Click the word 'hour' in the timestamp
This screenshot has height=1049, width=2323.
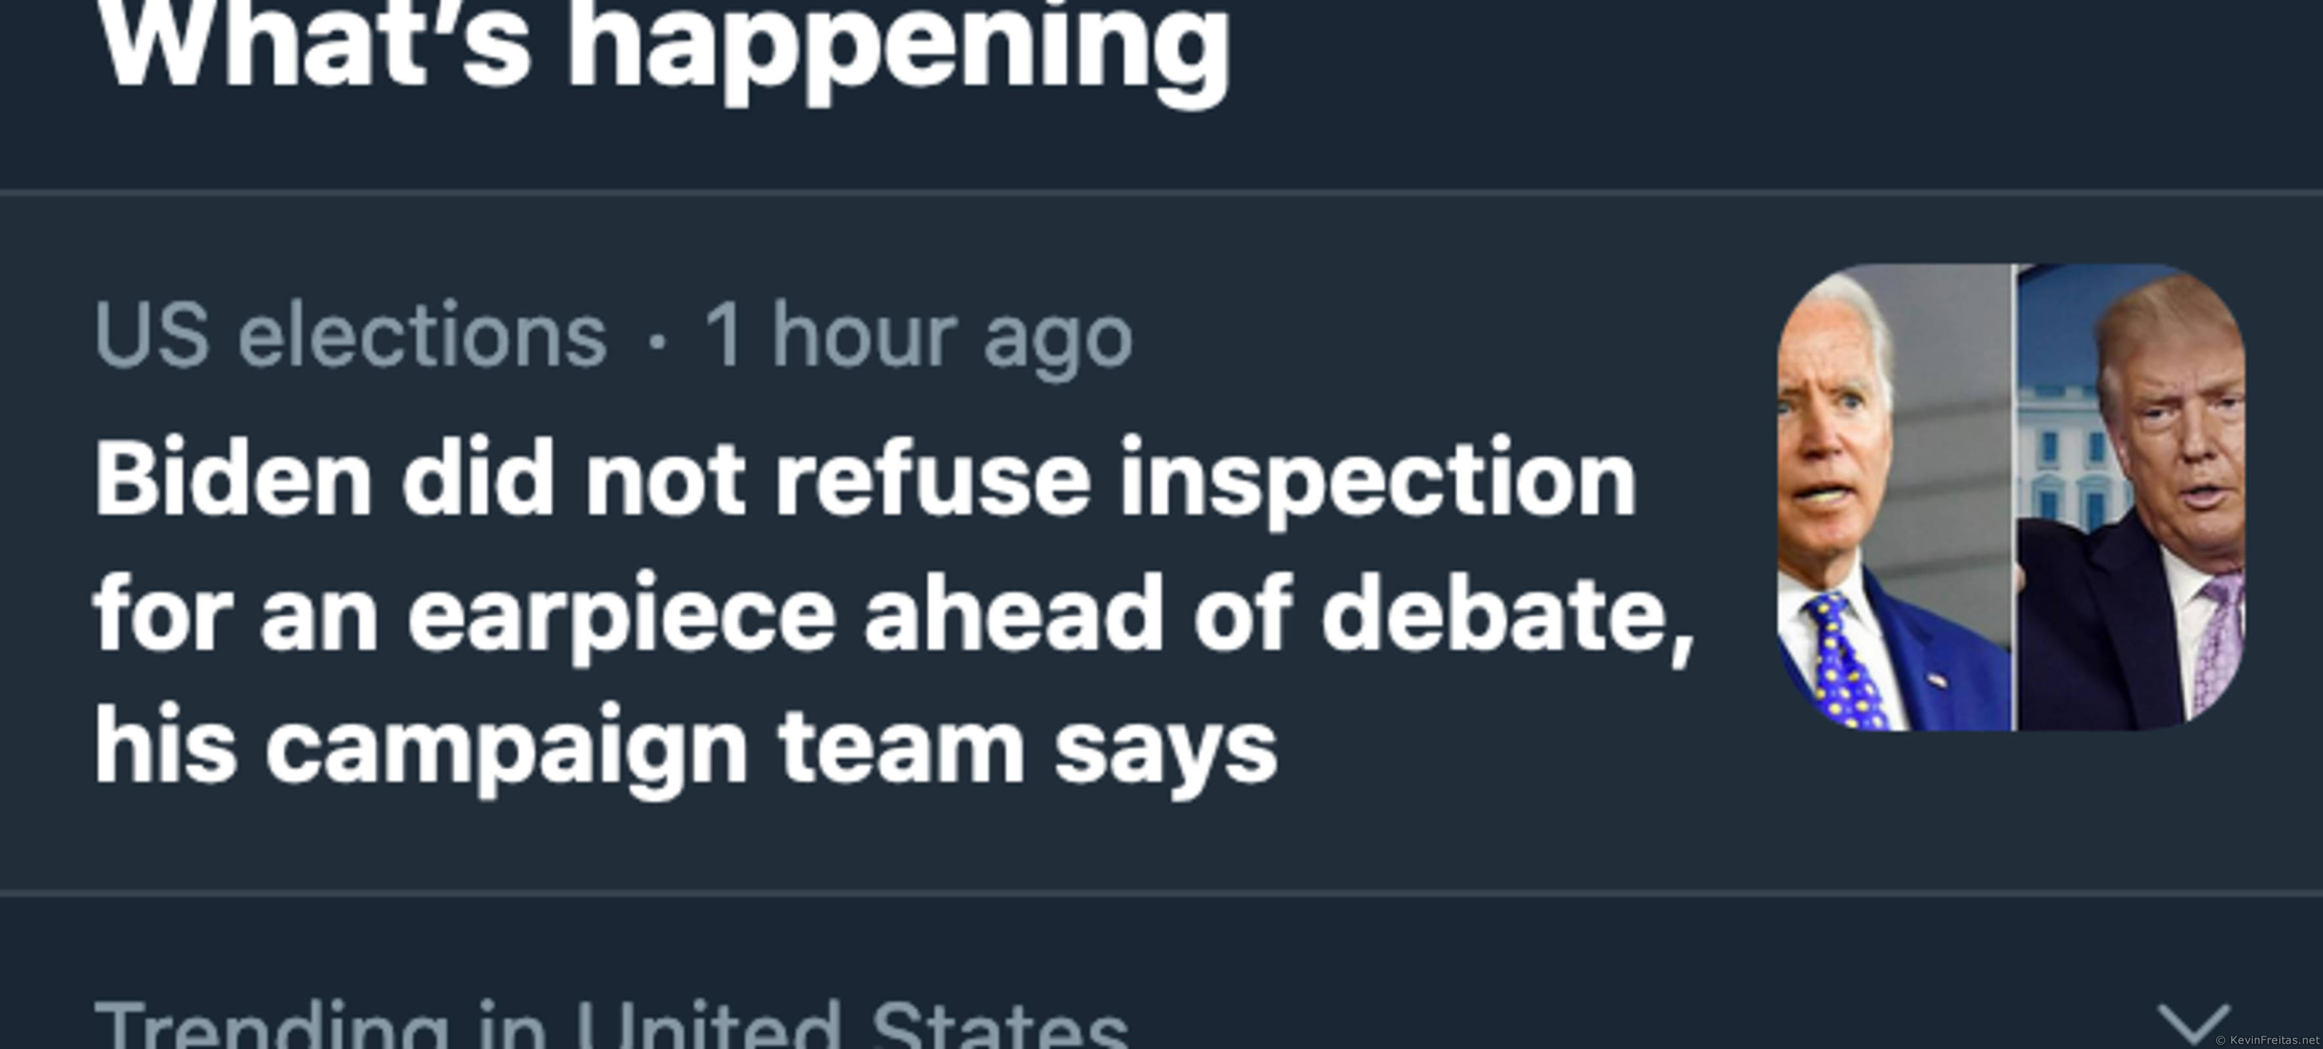863,336
